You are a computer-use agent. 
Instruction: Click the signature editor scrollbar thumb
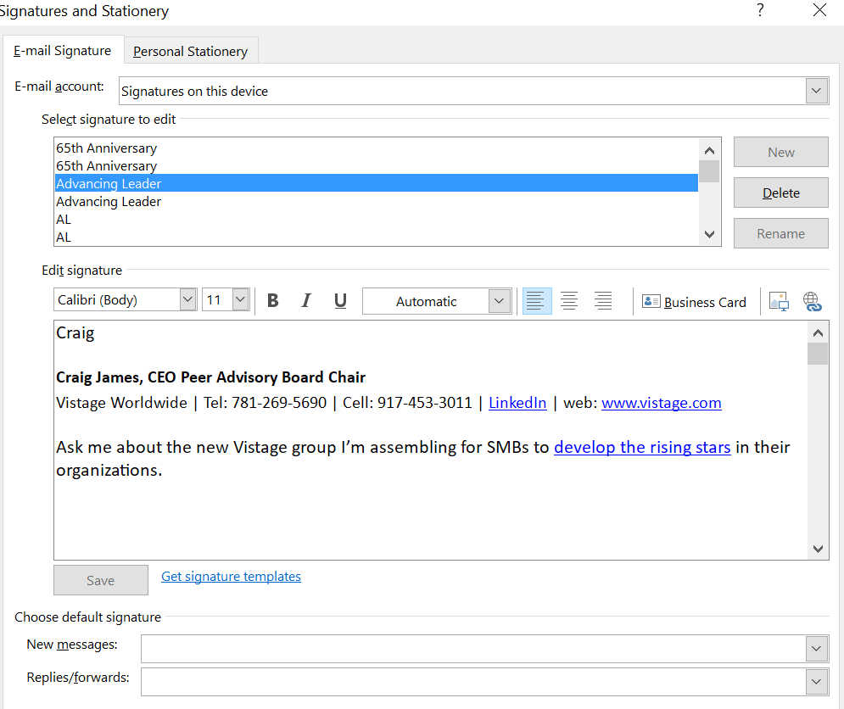[818, 354]
